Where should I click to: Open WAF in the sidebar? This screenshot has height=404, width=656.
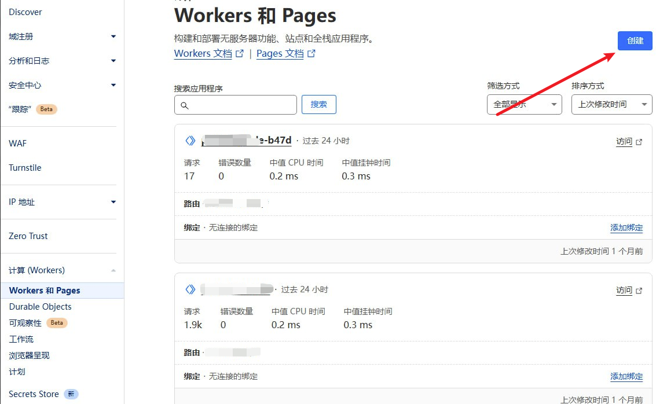[17, 144]
